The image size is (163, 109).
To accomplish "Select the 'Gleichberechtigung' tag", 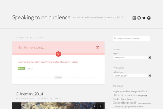I will tap(121, 107).
